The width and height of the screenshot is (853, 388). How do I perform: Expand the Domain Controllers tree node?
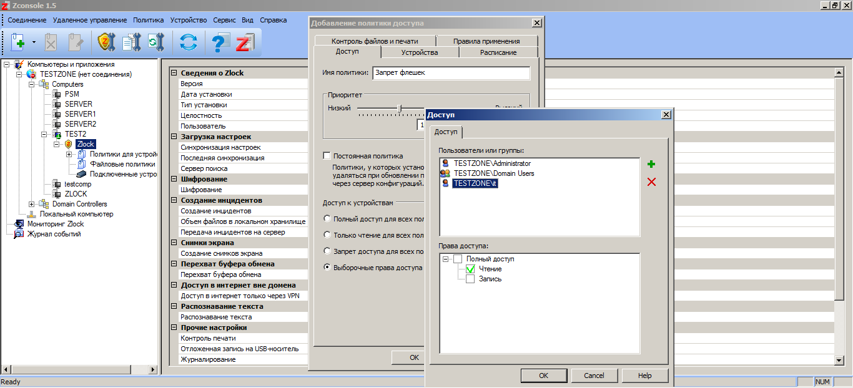(32, 204)
